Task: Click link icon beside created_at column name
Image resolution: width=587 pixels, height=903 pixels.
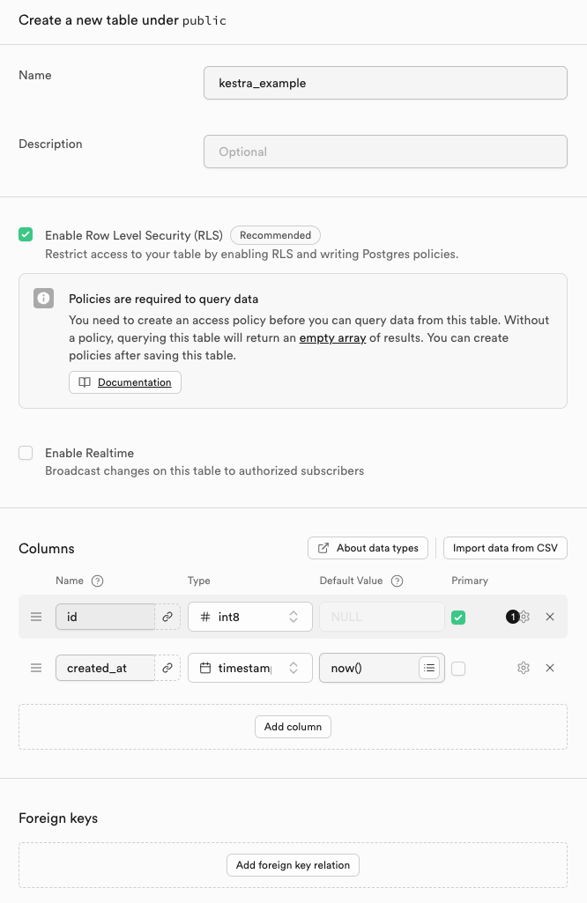Action: click(167, 669)
